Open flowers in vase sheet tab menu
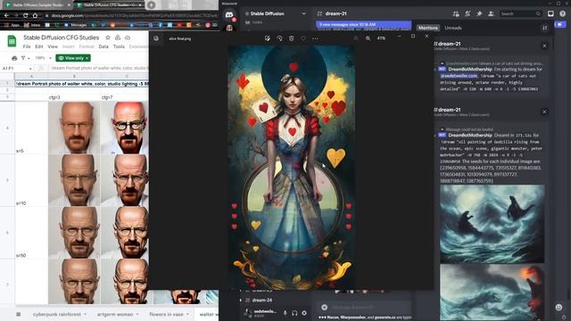Screen dimensions: 571x321 point(188,314)
